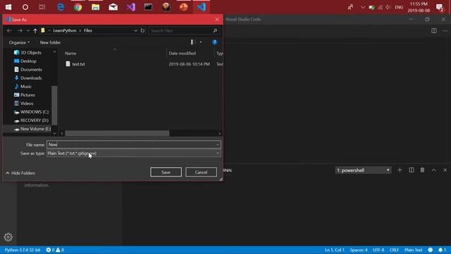
Task: Kill terminal with trash icon
Action: click(422, 170)
